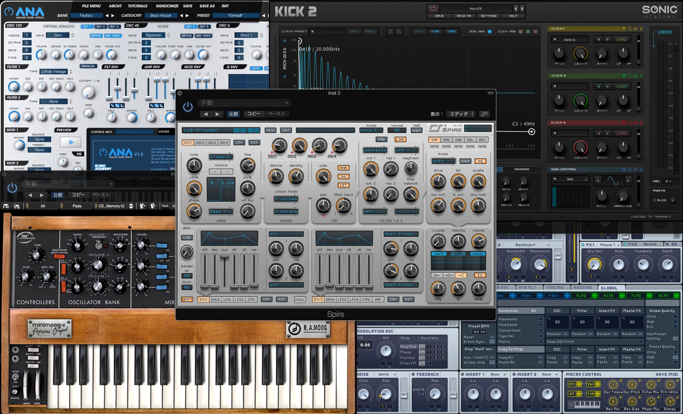Toggle the Sub View checkbox in Kick 2
The image size is (683, 414).
[489, 32]
